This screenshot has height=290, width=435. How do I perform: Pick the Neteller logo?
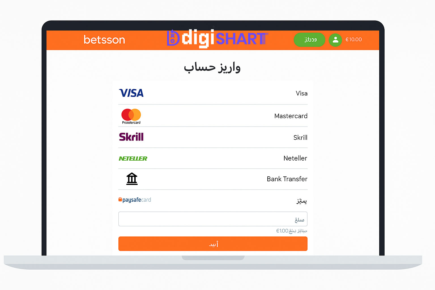coord(133,159)
